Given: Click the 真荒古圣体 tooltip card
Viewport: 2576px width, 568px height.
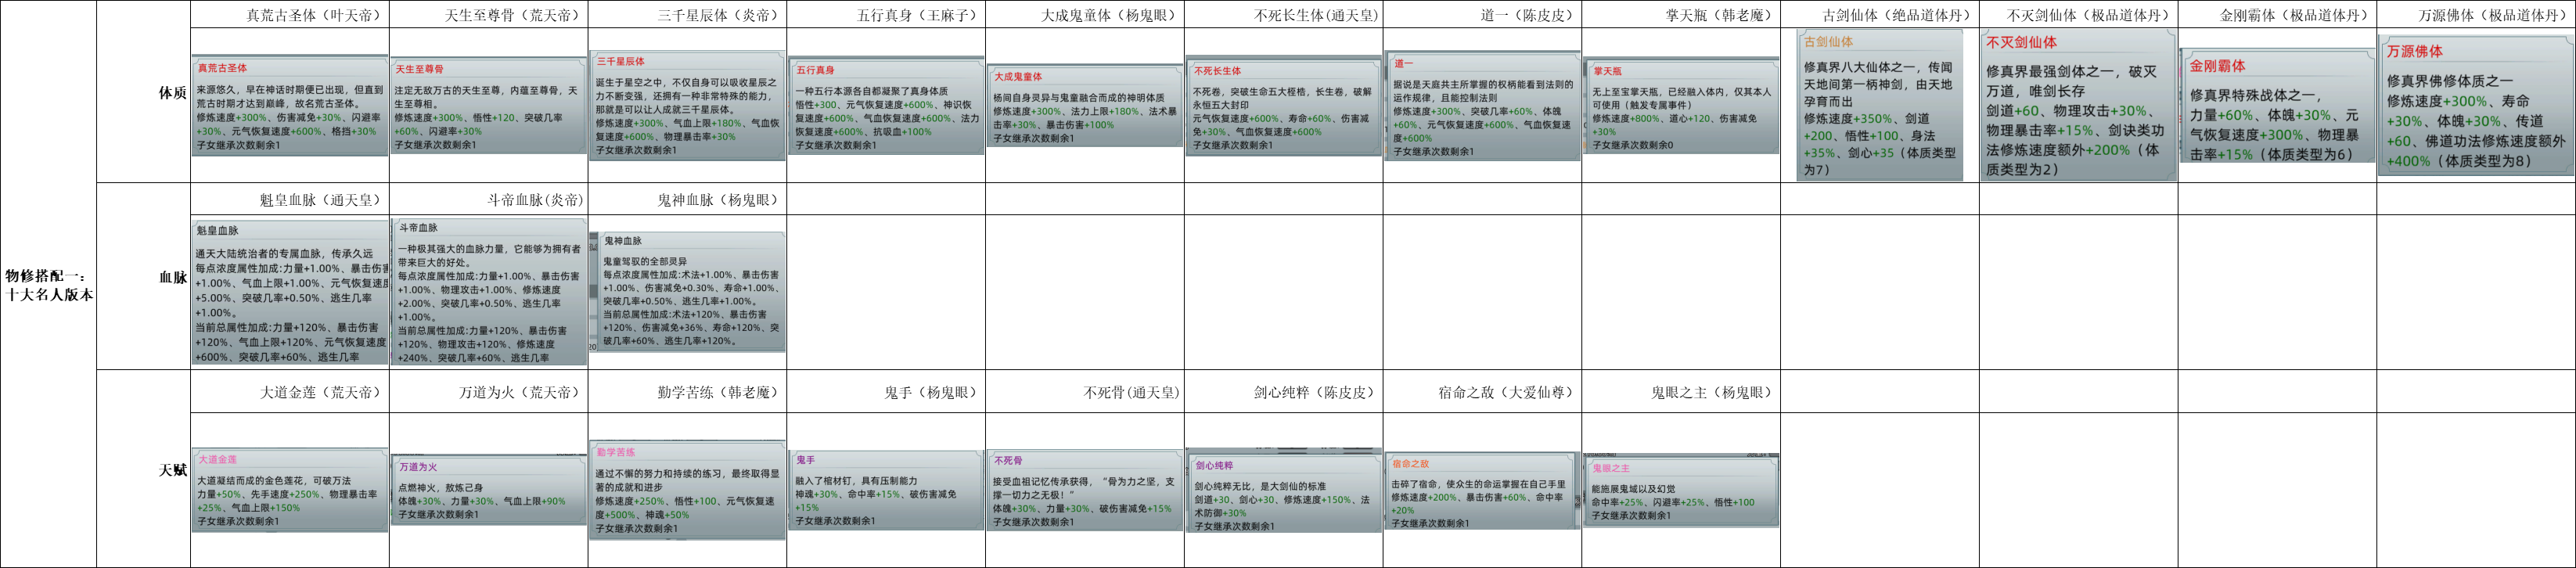Looking at the screenshot, I should (x=289, y=105).
